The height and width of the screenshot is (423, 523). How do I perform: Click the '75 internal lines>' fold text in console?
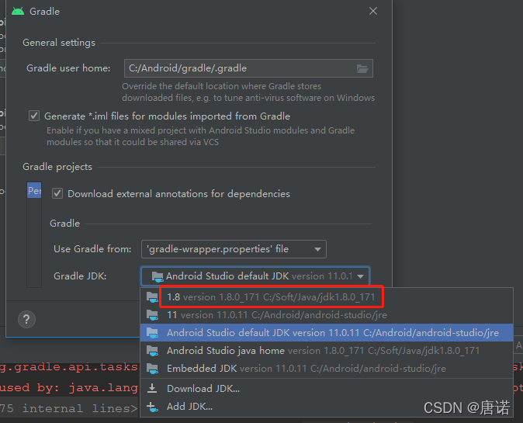[x=69, y=409]
